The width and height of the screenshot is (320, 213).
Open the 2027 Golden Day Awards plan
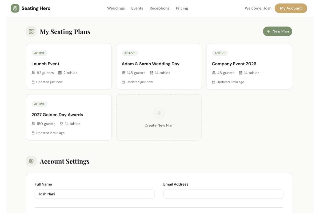point(57,115)
